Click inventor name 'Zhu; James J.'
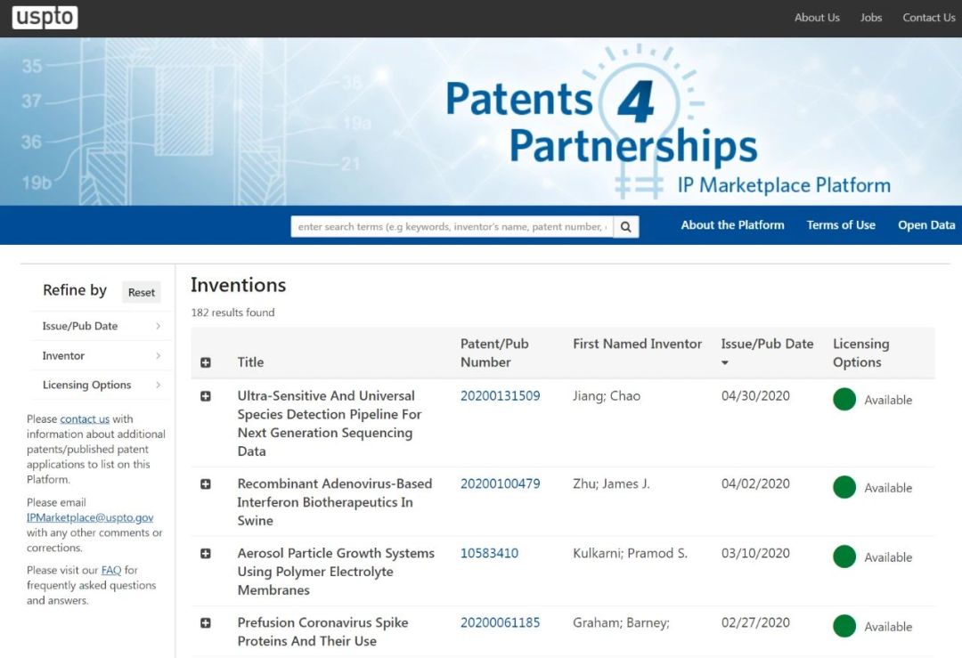The height and width of the screenshot is (658, 962). pyautogui.click(x=611, y=483)
